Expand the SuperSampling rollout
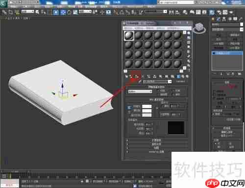The height and width of the screenshot is (188, 245). coord(156,144)
